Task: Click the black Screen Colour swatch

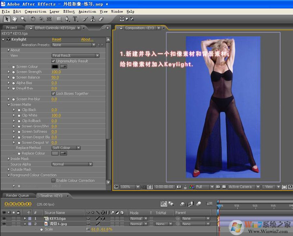Action: tap(55, 67)
